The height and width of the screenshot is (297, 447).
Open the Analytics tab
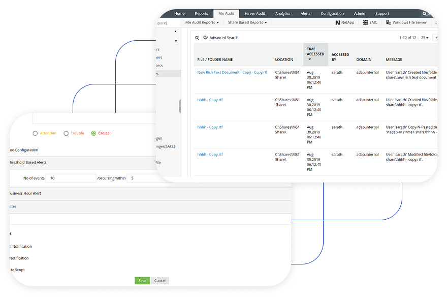tap(282, 14)
